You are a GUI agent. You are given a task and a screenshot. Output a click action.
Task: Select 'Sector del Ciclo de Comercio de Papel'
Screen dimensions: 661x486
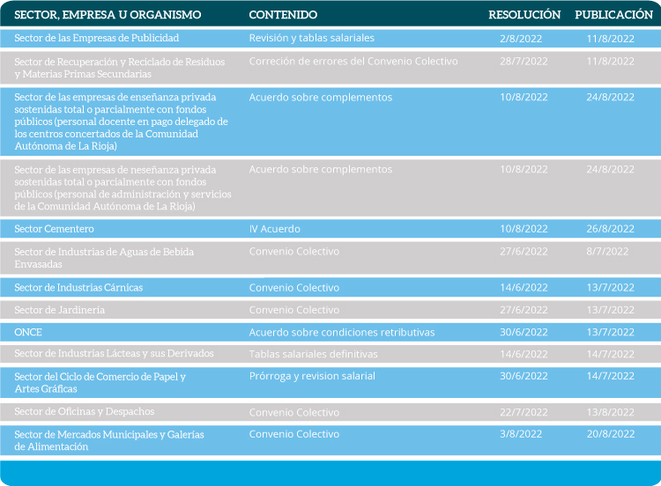100,382
